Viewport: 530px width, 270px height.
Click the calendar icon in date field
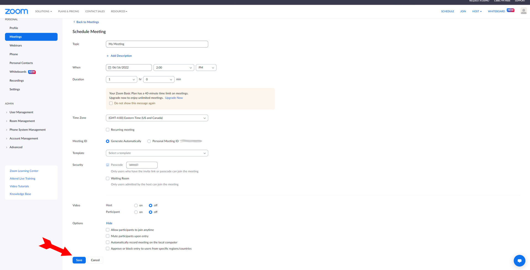point(110,67)
